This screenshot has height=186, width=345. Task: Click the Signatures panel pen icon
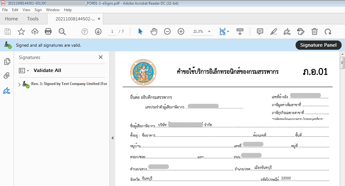pos(6,91)
